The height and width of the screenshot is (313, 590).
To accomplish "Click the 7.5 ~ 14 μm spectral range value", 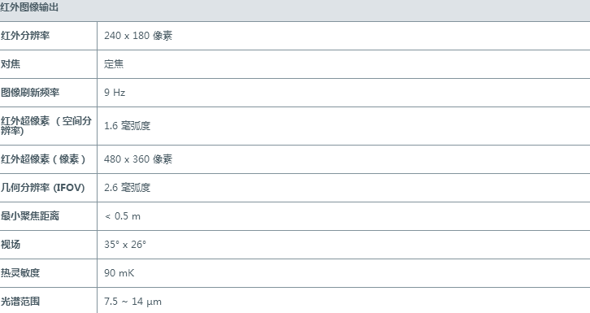I will point(132,302).
